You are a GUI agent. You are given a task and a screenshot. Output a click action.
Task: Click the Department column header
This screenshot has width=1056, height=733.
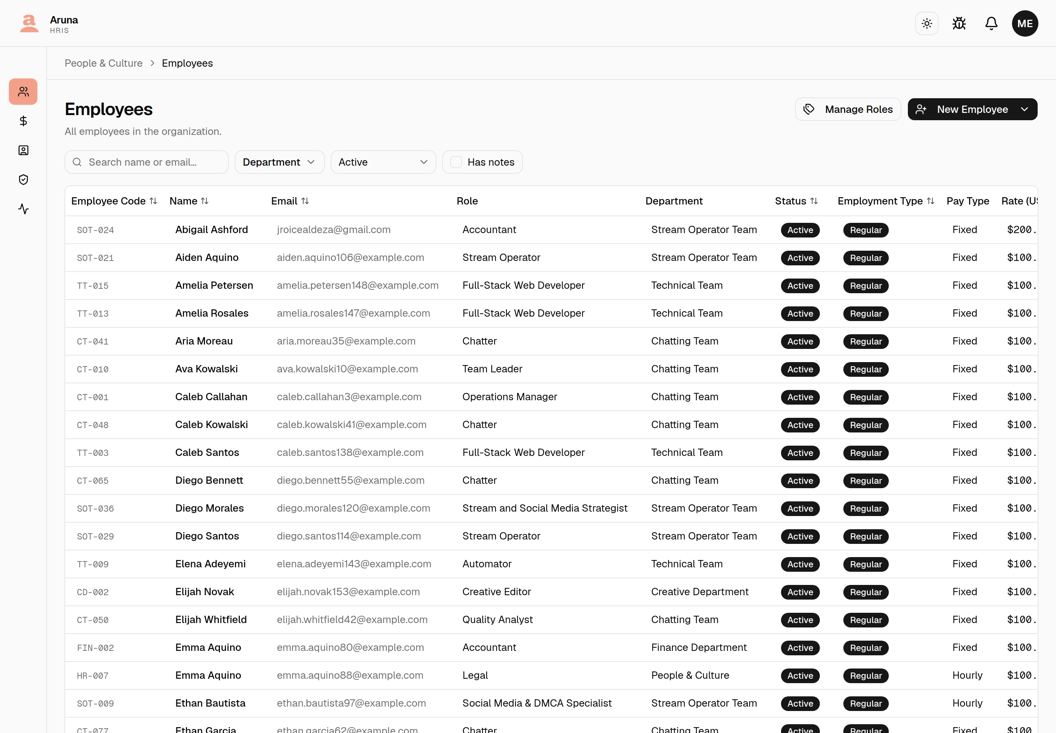[x=674, y=201]
